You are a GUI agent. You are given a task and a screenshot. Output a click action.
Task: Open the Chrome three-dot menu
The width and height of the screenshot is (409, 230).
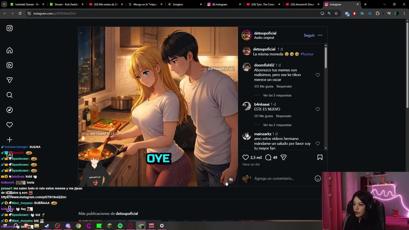[x=404, y=13]
